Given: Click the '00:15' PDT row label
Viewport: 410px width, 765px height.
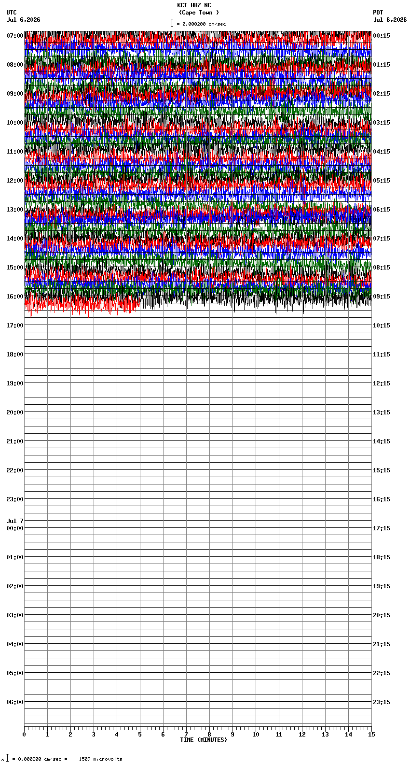Looking at the screenshot, I should [x=382, y=36].
